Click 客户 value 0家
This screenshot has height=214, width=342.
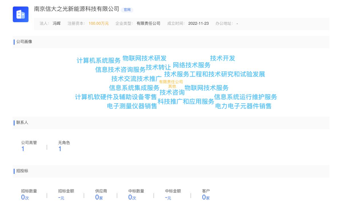(206, 197)
